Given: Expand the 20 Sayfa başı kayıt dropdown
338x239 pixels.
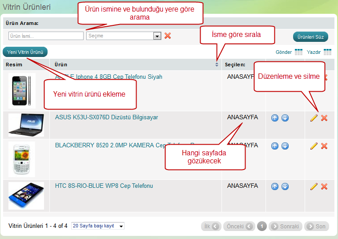Looking at the screenshot, I should coord(121,226).
